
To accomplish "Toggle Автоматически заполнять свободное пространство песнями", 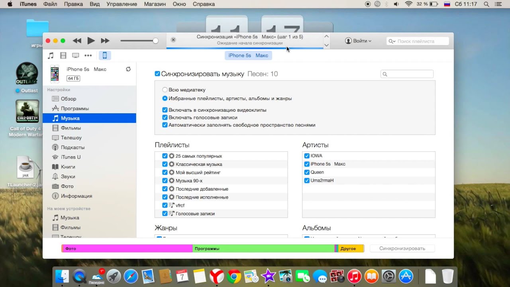I will pos(165,125).
